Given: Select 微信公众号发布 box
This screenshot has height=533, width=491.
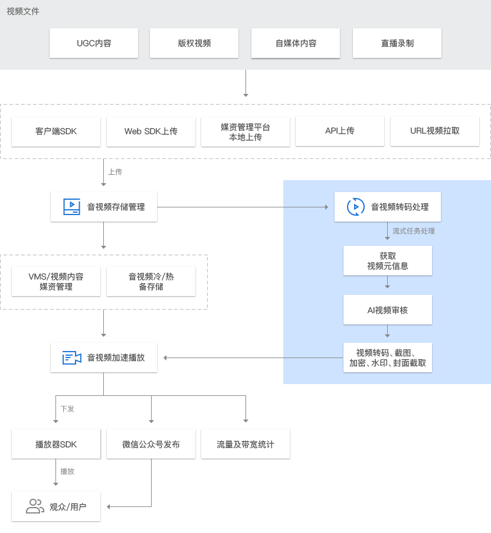Looking at the screenshot, I should pos(151,444).
